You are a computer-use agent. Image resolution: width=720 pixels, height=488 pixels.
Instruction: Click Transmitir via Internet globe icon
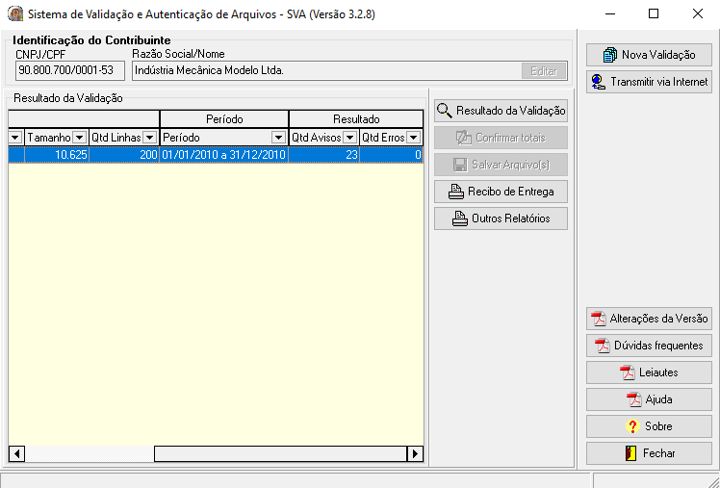649,82
